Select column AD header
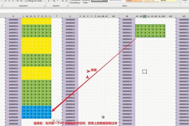This screenshot has width=189, height=126. 113,16
